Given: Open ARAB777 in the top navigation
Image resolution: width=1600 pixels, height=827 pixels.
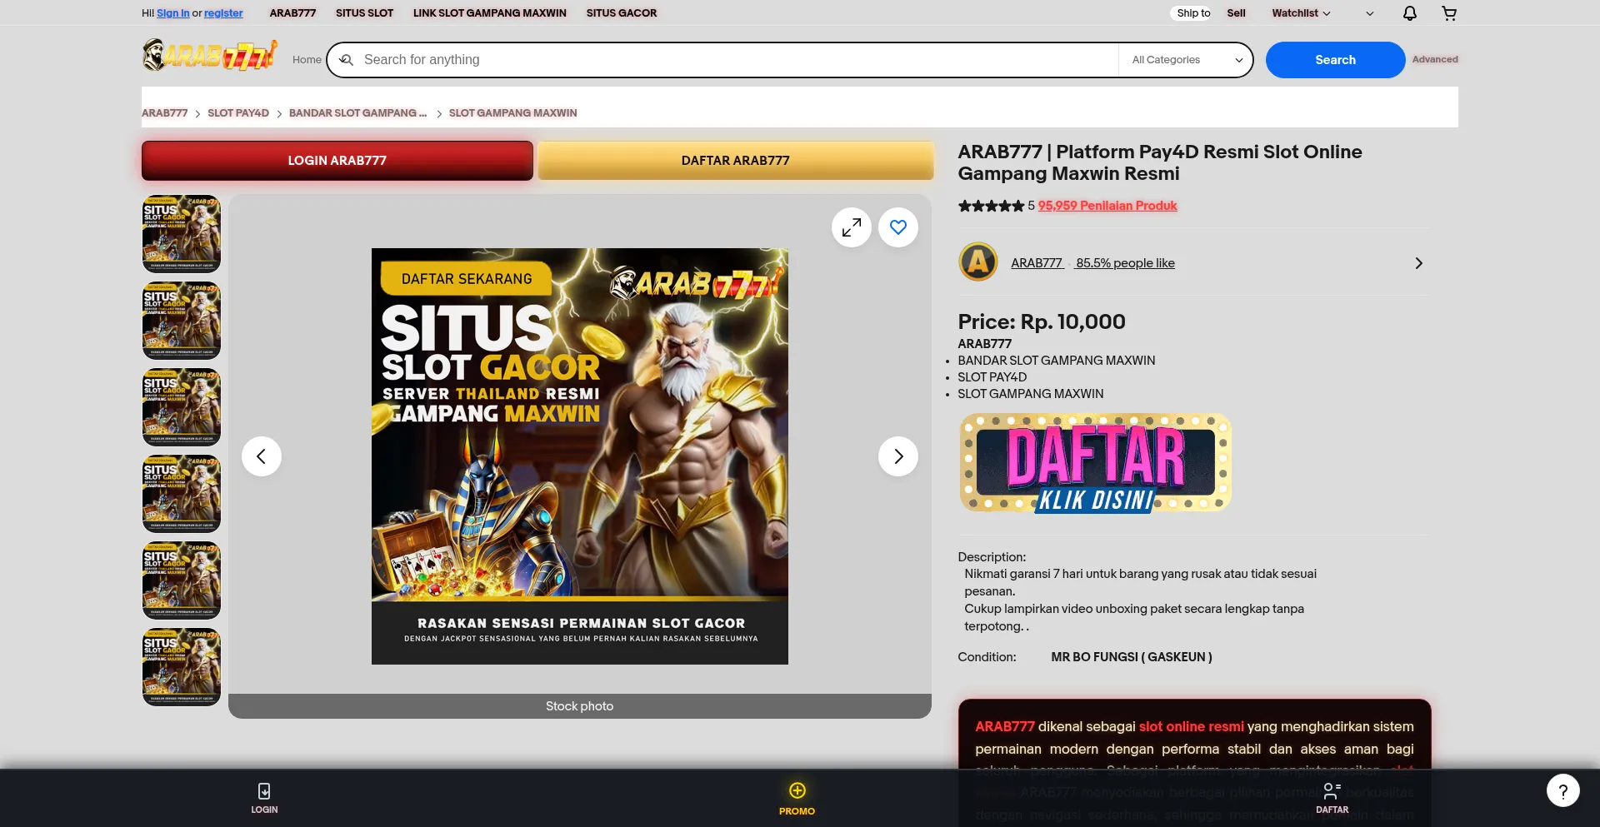Looking at the screenshot, I should click(292, 13).
